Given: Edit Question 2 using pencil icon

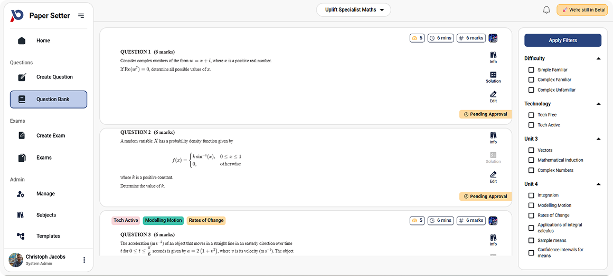Looking at the screenshot, I should pyautogui.click(x=493, y=176).
